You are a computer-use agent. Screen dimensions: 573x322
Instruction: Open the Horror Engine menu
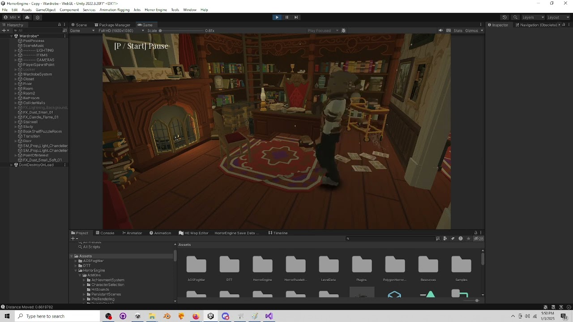click(156, 10)
